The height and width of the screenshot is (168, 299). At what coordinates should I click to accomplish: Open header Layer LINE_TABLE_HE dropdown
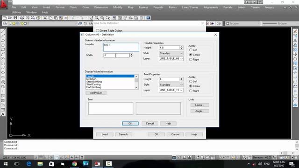pos(171,59)
